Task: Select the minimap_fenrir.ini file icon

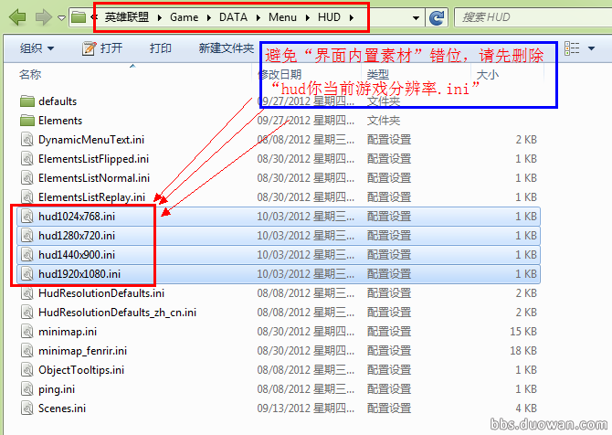Action: pyautogui.click(x=26, y=350)
